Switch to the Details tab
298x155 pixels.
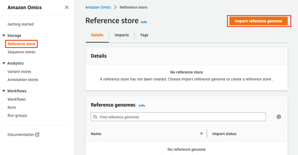tap(97, 35)
